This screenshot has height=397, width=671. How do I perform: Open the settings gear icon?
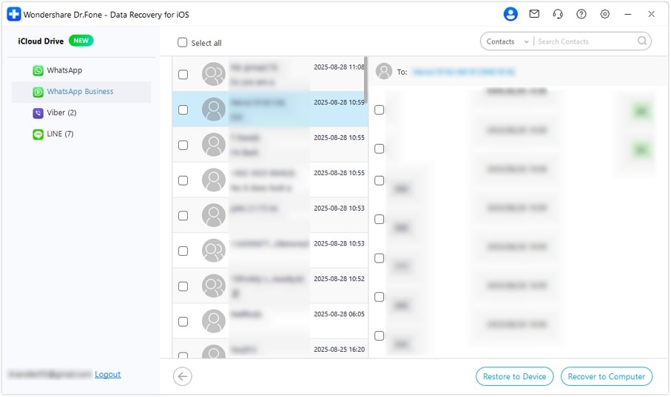tap(604, 14)
